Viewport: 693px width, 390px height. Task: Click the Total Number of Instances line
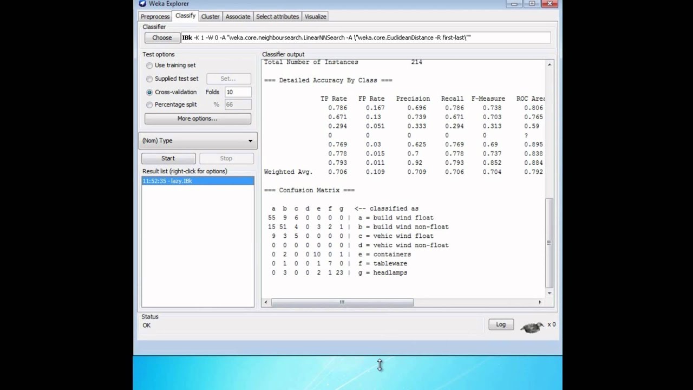coord(343,62)
